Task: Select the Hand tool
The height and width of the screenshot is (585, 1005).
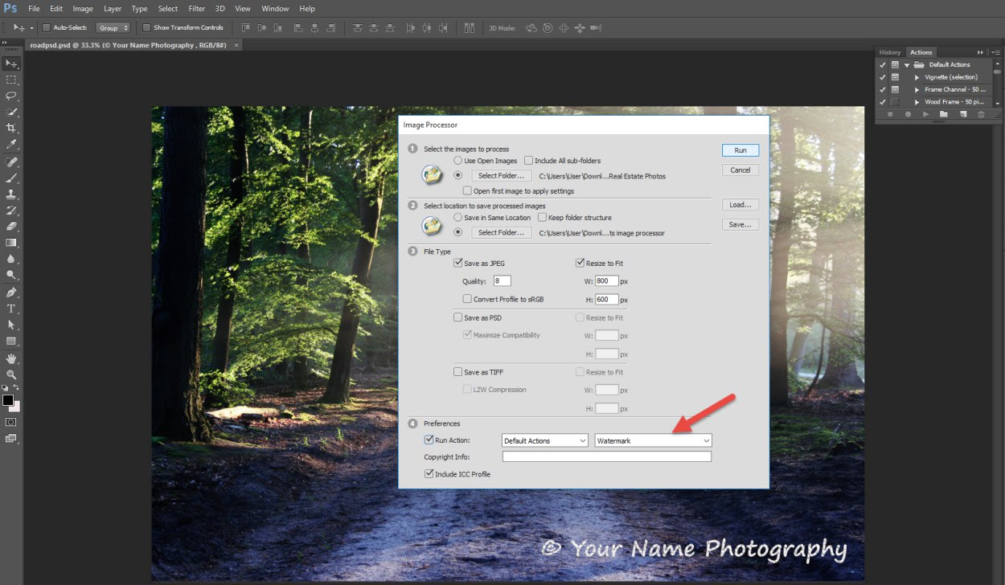Action: point(11,358)
